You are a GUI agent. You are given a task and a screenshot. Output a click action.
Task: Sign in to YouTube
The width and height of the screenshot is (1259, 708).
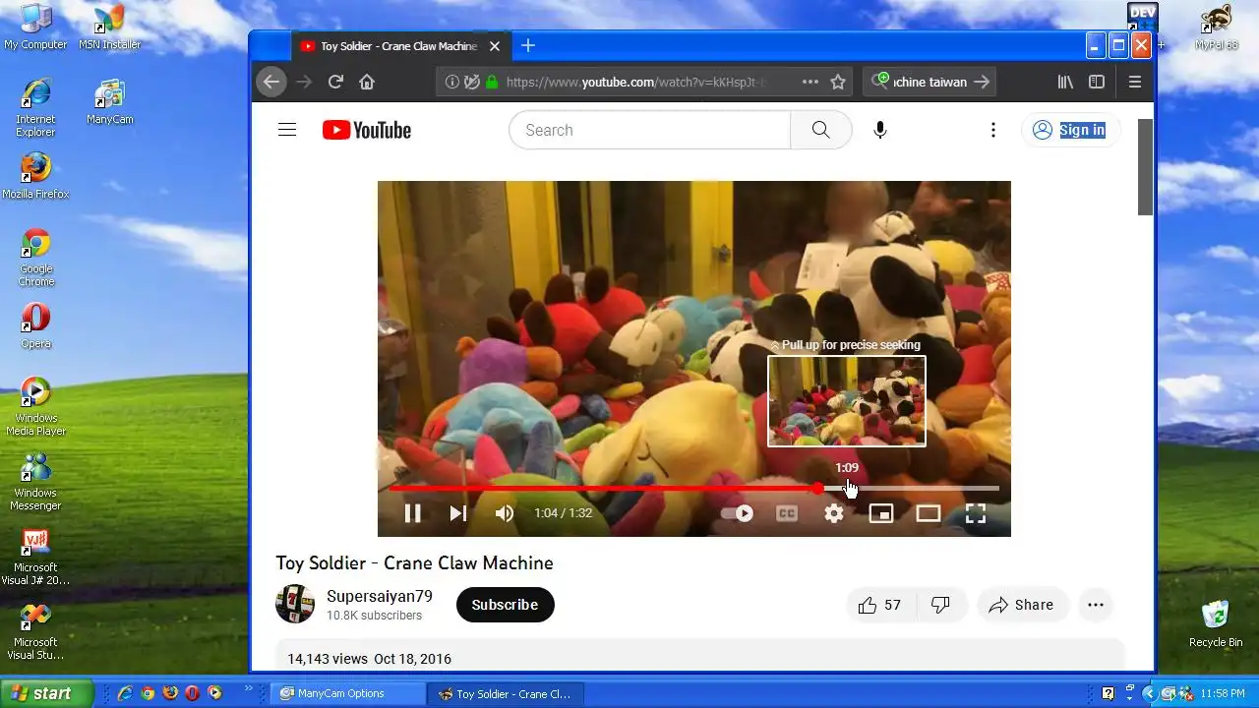coord(1070,130)
